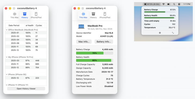Click popup Battery Health 95.6% bar

pyautogui.click(x=160, y=18)
